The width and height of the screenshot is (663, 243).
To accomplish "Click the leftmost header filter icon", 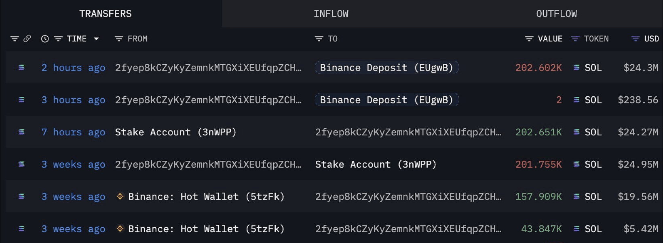I will [x=15, y=39].
